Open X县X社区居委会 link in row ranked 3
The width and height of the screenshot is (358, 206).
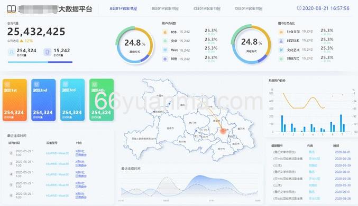[81, 164]
